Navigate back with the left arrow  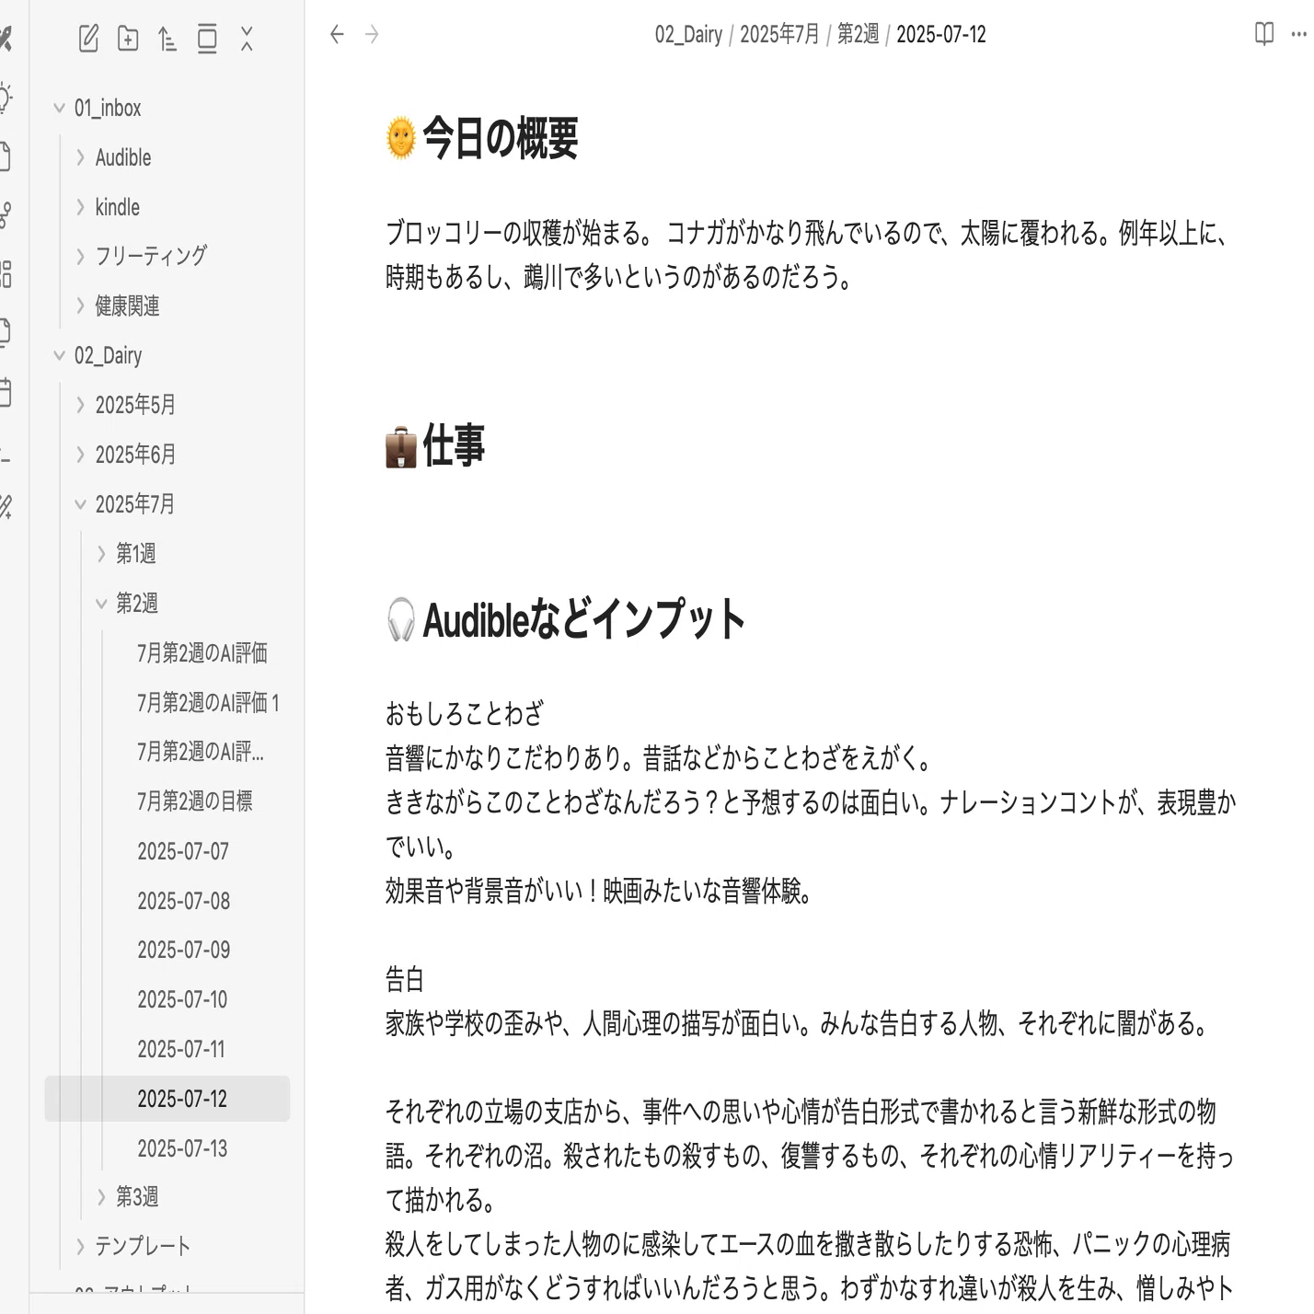tap(337, 35)
